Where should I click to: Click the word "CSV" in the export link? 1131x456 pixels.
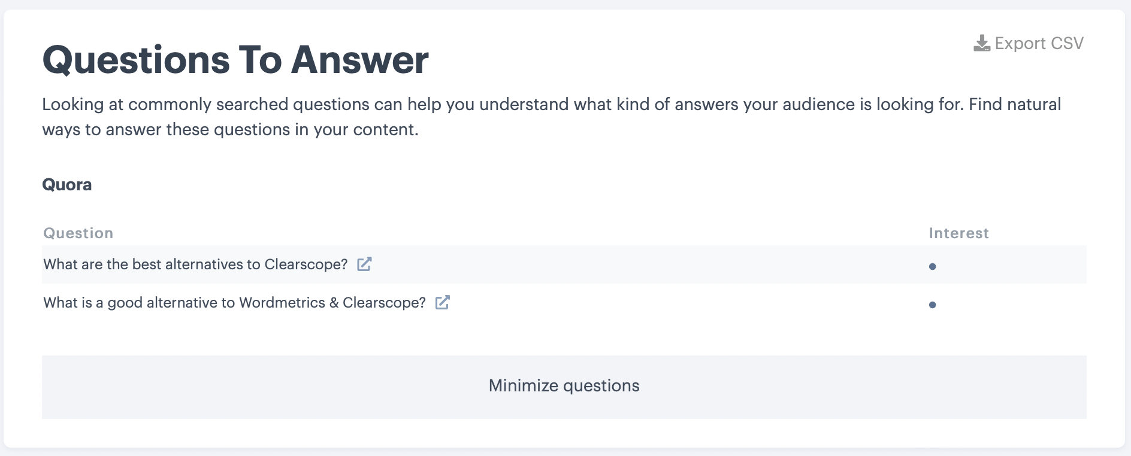coord(1067,43)
